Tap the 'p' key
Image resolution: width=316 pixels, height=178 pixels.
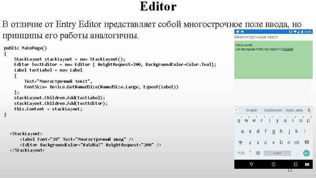pyautogui.click(x=308, y=121)
